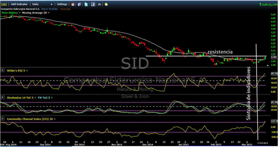Viewport: 278px width, 147px height.
Task: Click the Companhia Siderurgica Nacional S.A. name
Action: (x=20, y=9)
